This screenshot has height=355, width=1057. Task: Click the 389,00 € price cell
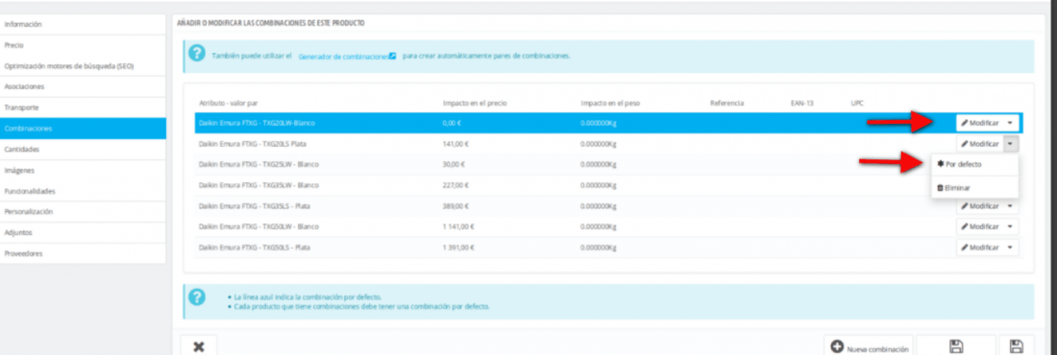tap(455, 206)
